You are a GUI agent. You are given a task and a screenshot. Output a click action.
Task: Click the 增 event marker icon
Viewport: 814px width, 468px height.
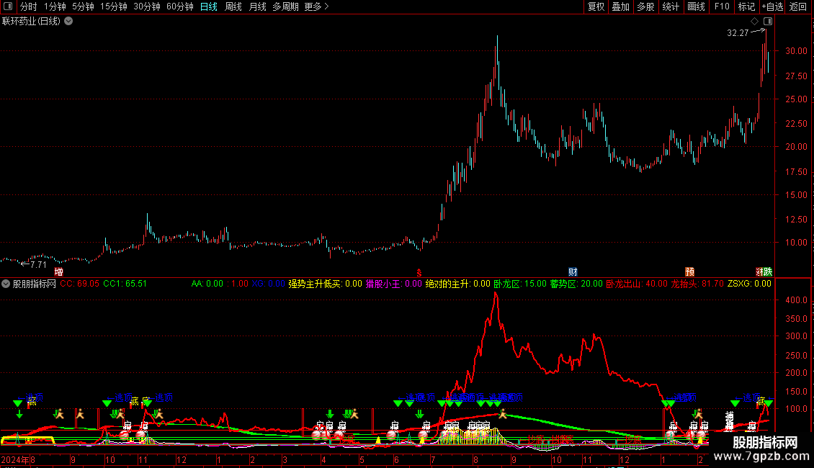[58, 272]
